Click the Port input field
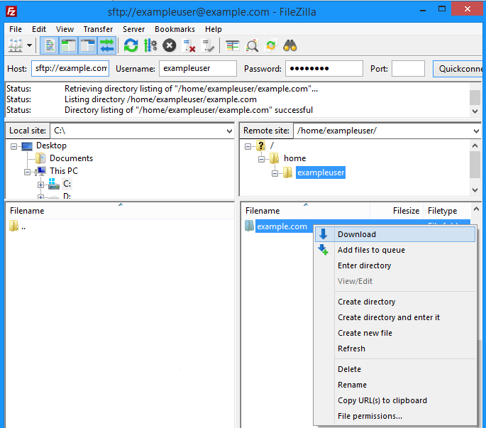Image resolution: width=486 pixels, height=428 pixels. [408, 68]
